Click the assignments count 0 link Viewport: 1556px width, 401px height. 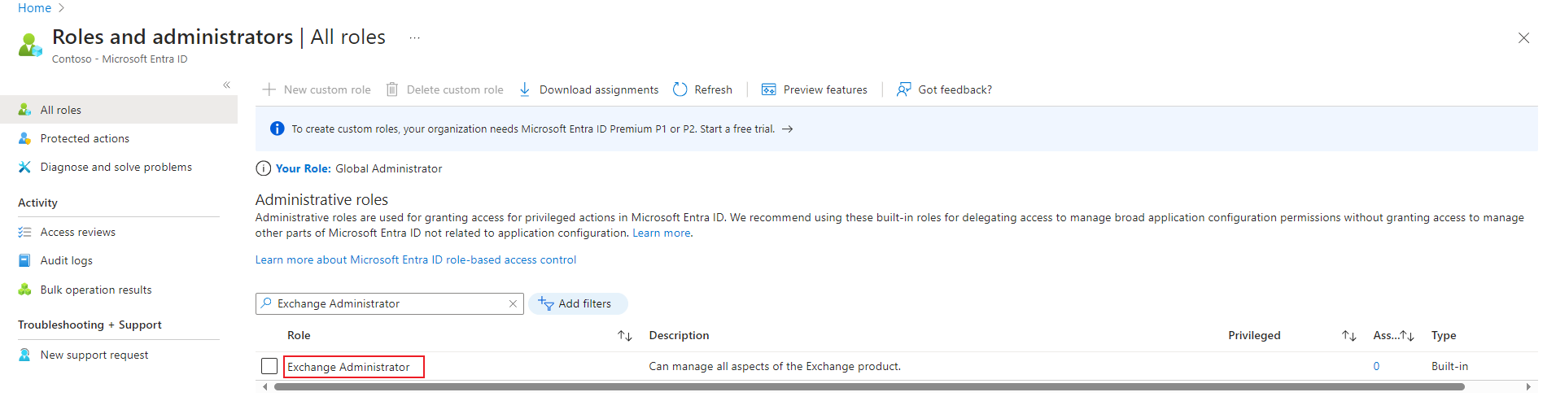[x=1376, y=366]
